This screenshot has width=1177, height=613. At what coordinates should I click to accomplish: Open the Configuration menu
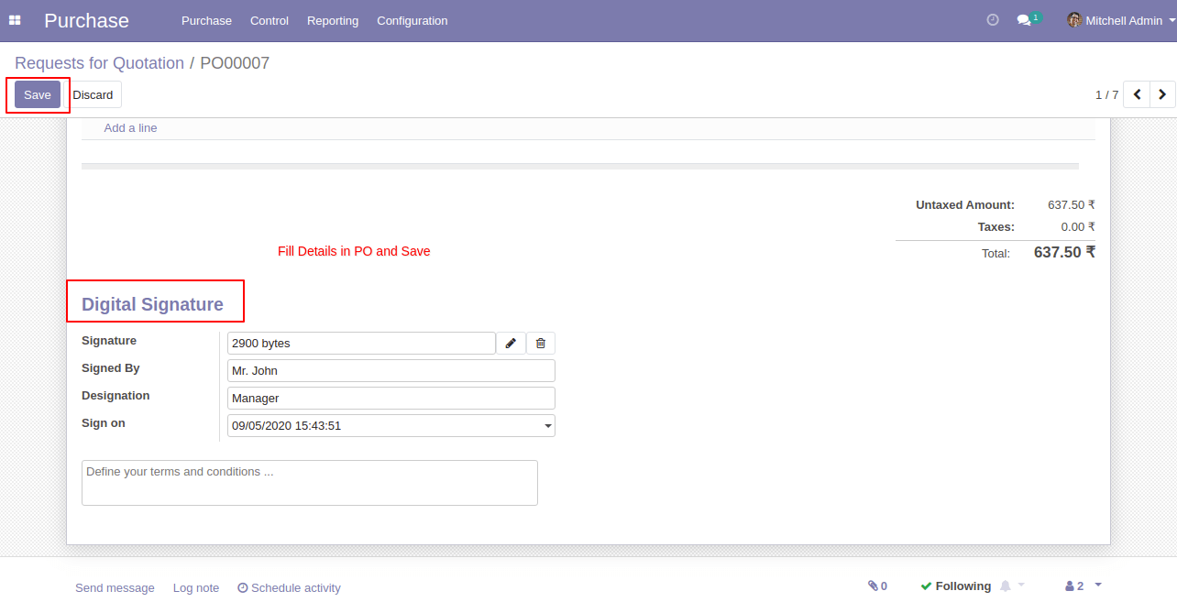412,20
